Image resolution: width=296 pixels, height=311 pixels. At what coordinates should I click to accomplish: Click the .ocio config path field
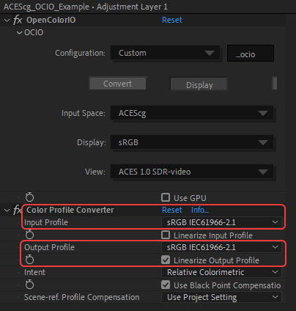point(251,53)
